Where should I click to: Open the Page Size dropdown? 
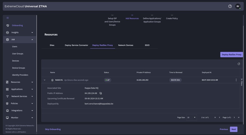pos(191,117)
